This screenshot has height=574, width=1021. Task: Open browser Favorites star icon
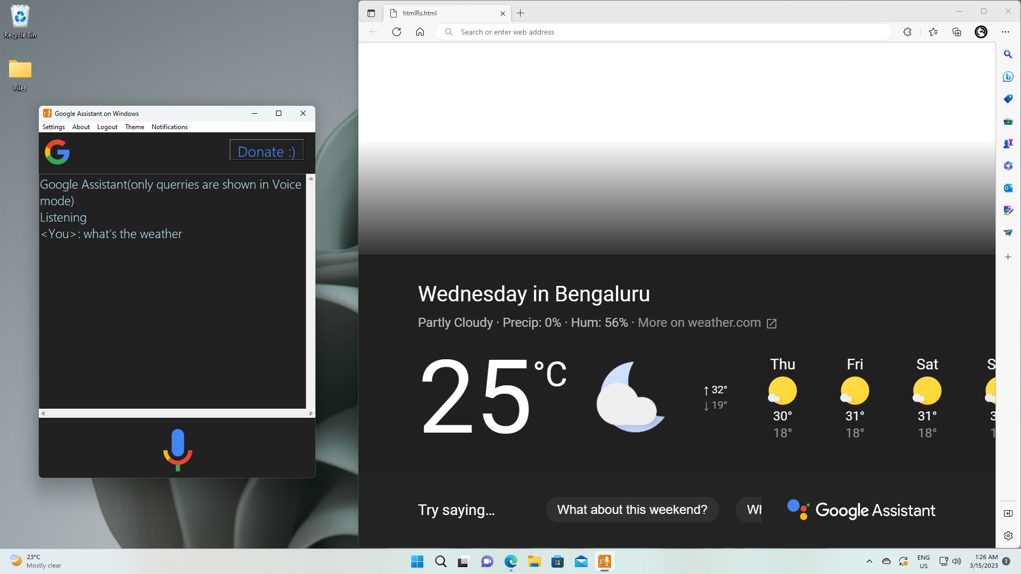click(933, 32)
